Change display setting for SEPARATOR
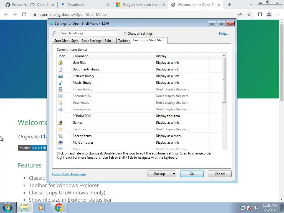The height and width of the screenshot is (213, 284). (168, 116)
